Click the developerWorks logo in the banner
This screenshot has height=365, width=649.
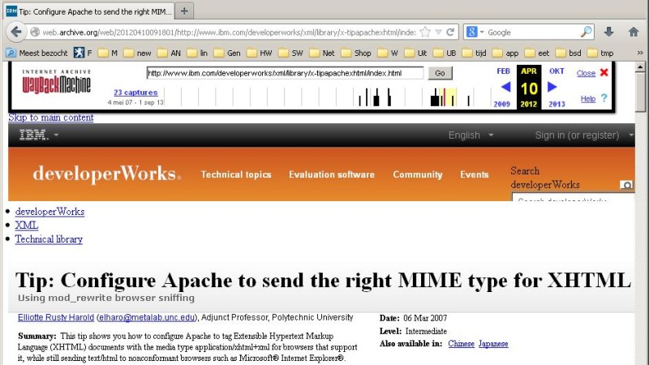coord(107,174)
